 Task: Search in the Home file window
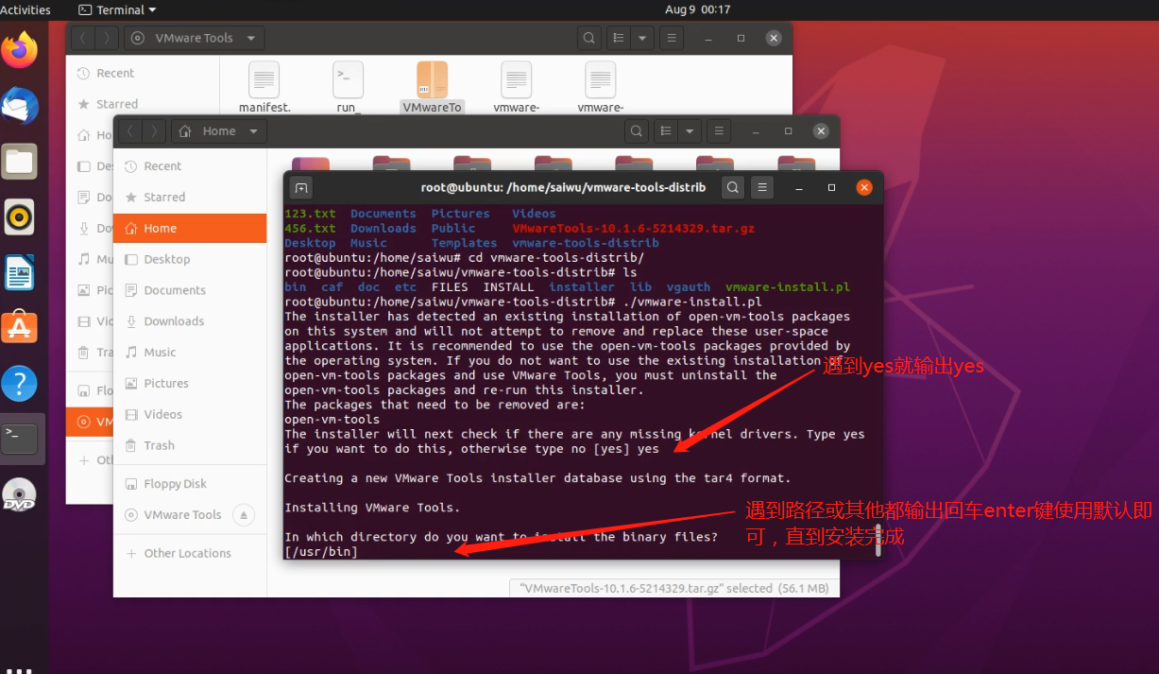[x=637, y=131]
